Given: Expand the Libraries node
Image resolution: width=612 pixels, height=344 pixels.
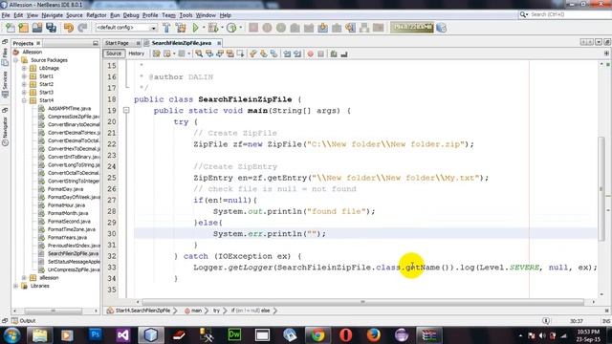Looking at the screenshot, I should tap(16, 286).
